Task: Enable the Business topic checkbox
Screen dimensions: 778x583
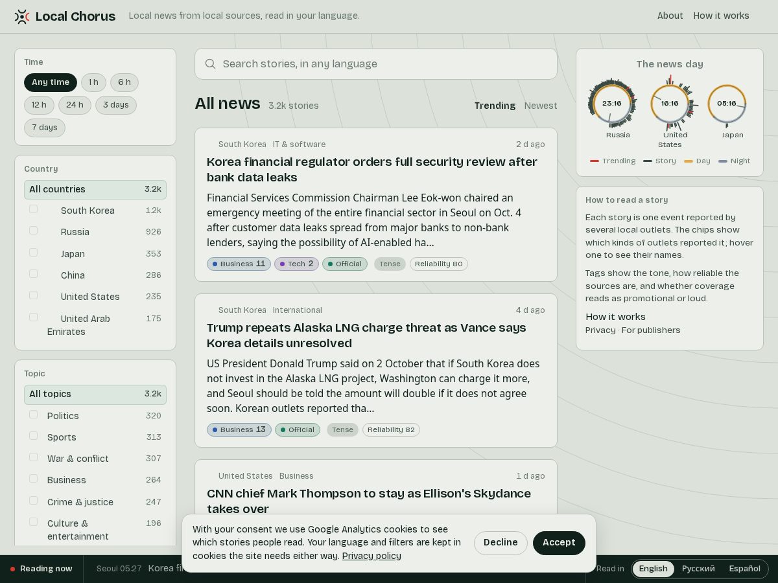Action: [x=33, y=479]
